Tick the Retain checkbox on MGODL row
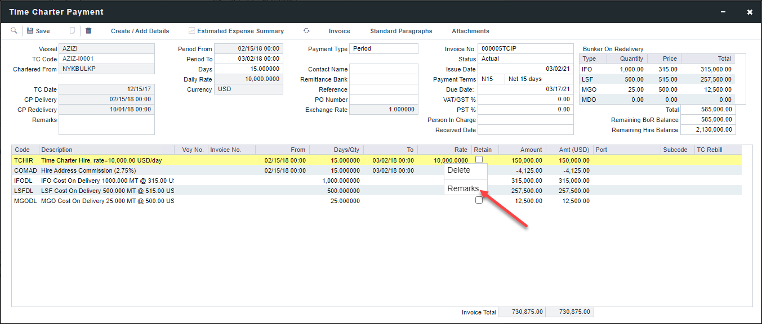Viewport: 762px width, 324px height. tap(479, 200)
